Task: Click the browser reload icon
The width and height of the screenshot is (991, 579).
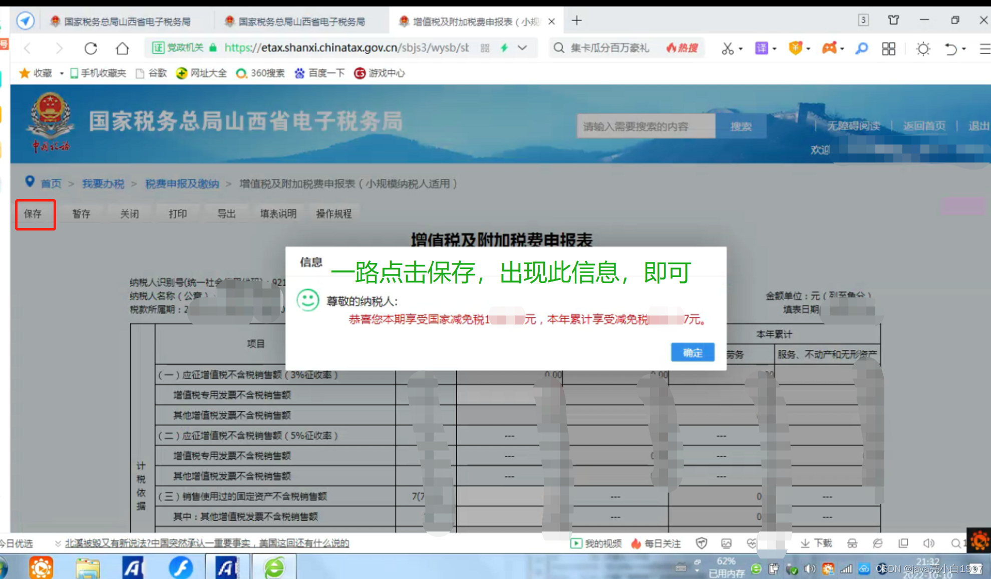Action: click(91, 48)
